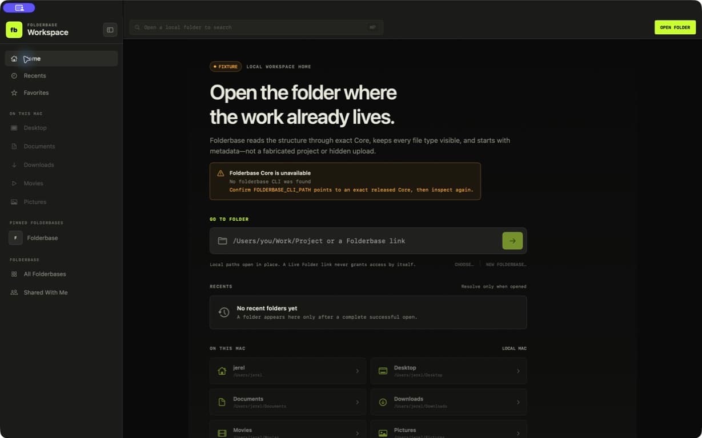This screenshot has width=702, height=438.
Task: Expand the Downloads card chevron
Action: pos(518,402)
